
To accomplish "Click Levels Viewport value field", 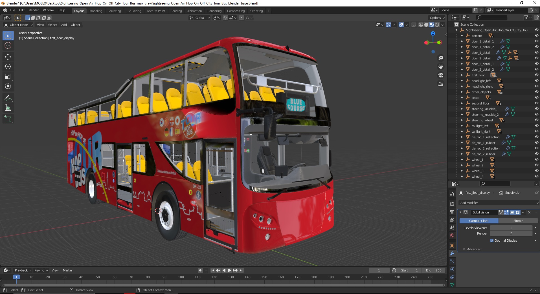I will 511,228.
